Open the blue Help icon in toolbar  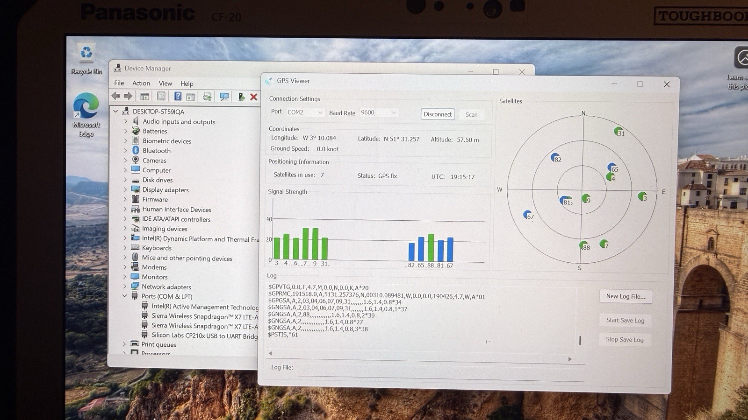click(178, 96)
